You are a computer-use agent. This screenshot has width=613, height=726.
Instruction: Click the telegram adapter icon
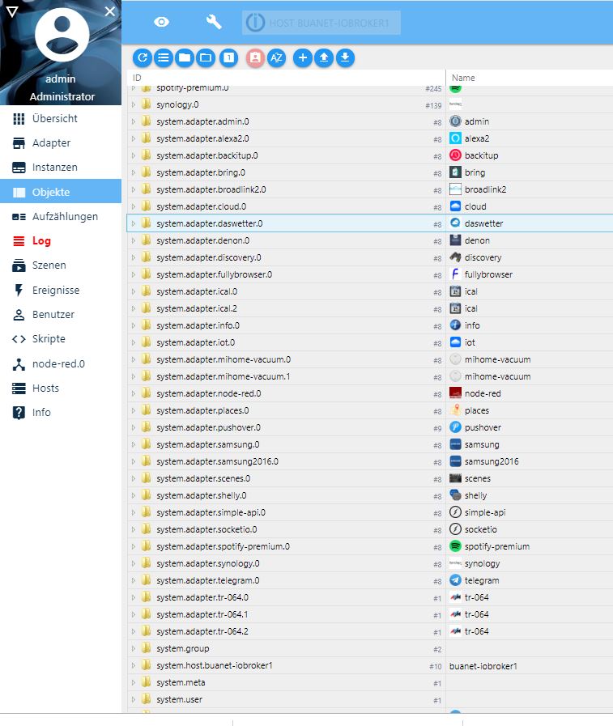point(455,580)
